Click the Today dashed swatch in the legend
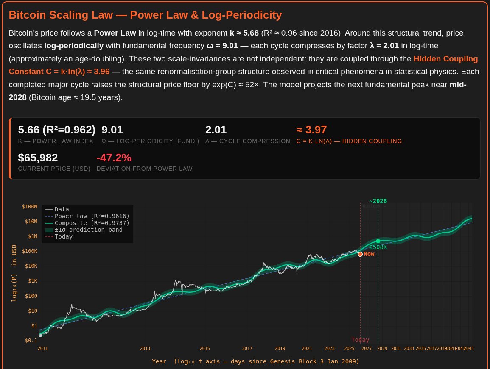The width and height of the screenshot is (490, 369). tap(49, 236)
